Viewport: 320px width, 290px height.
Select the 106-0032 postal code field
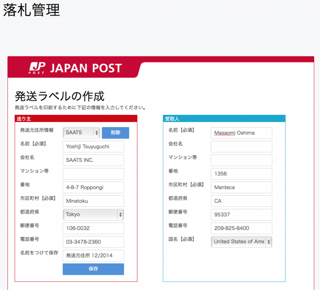(93, 228)
